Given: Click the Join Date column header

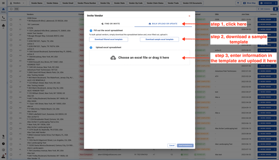Looking at the screenshot, I should (x=245, y=15).
